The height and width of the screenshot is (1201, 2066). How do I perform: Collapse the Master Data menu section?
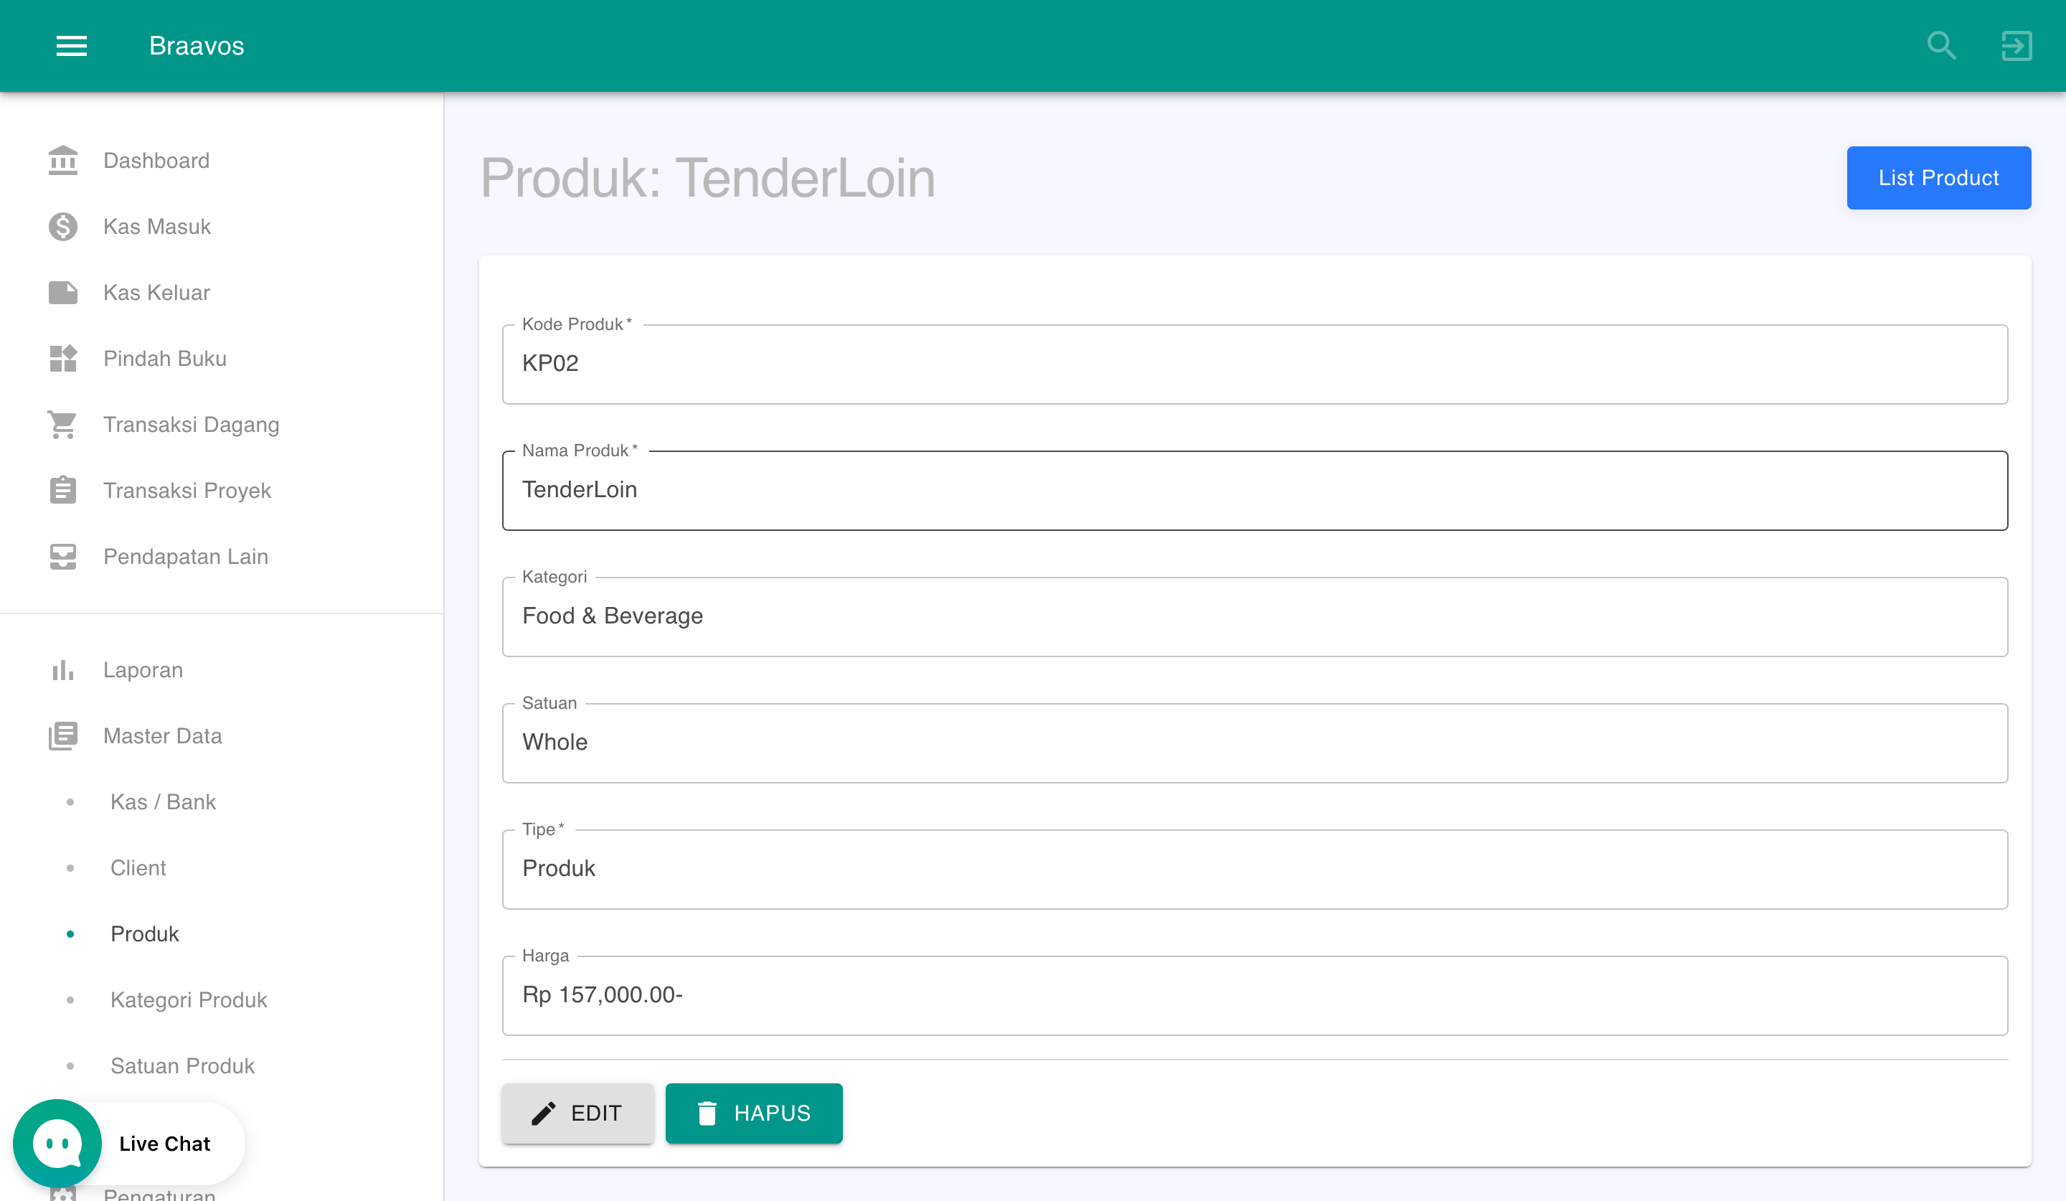point(162,736)
